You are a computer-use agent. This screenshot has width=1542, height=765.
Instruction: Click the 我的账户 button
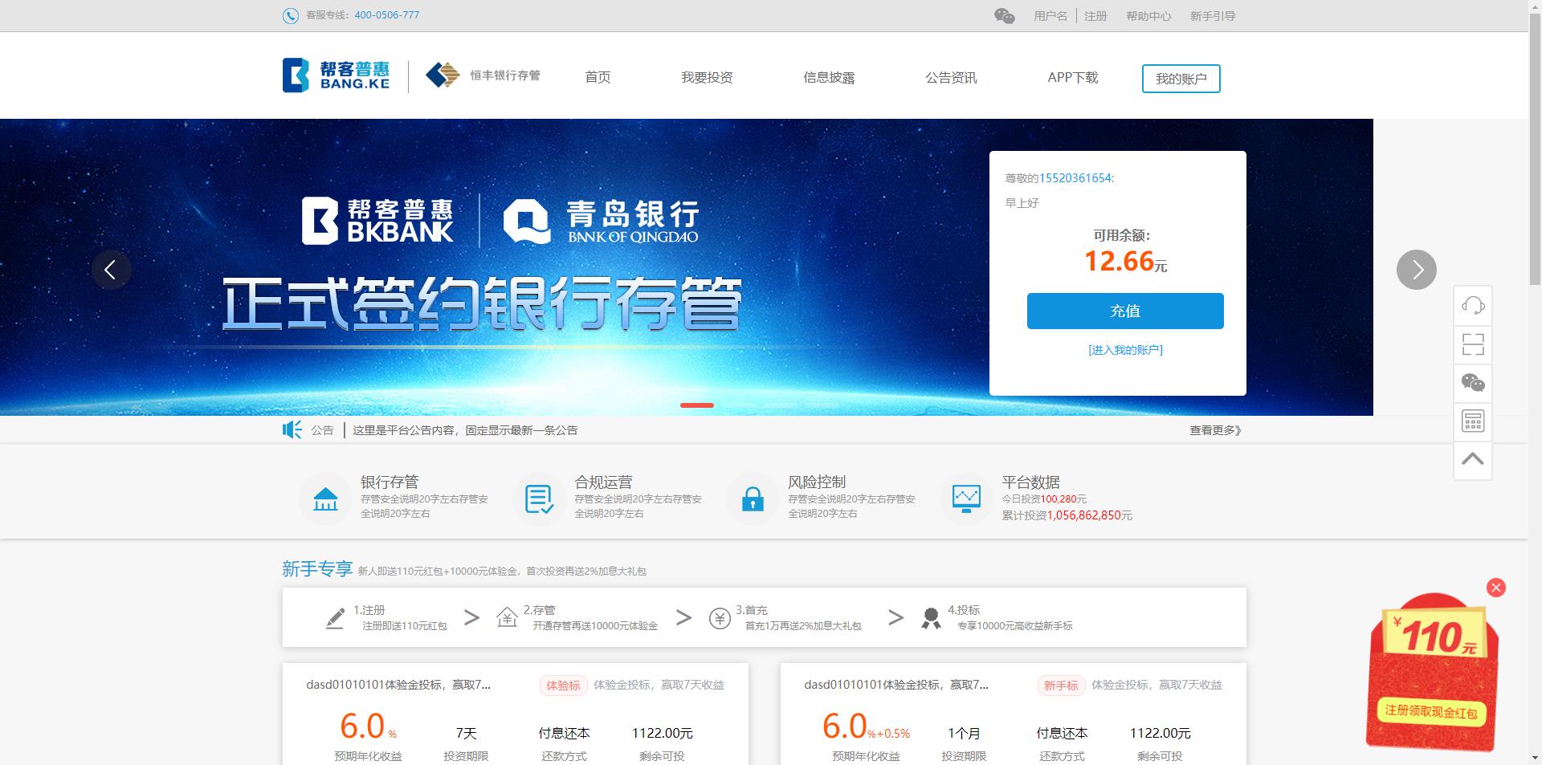pyautogui.click(x=1181, y=79)
